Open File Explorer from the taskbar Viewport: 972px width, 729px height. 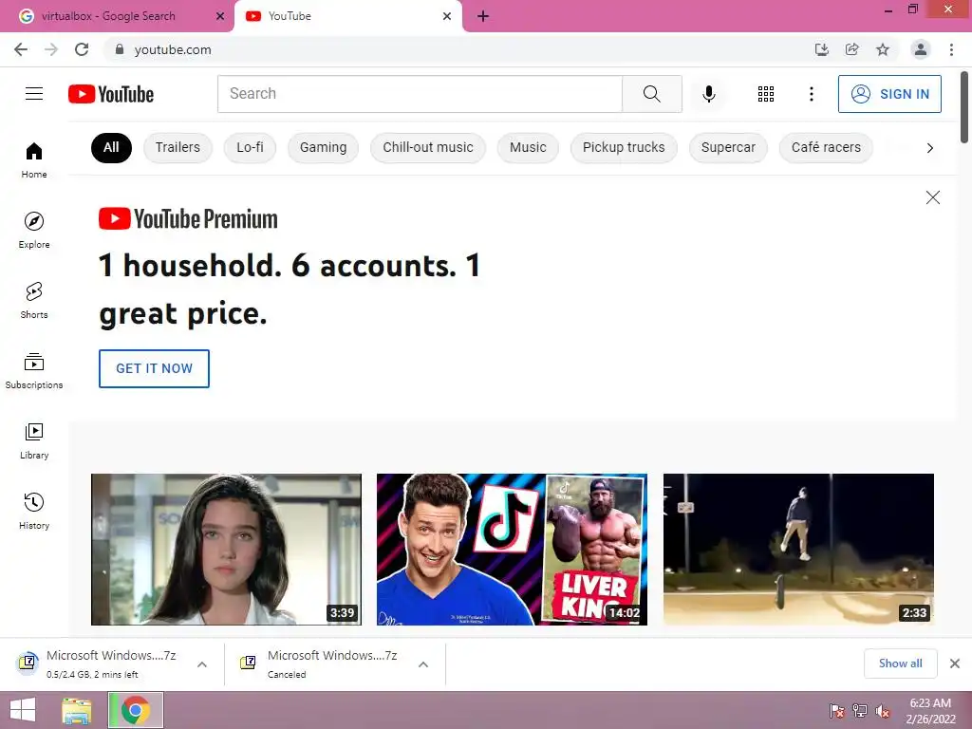point(77,710)
